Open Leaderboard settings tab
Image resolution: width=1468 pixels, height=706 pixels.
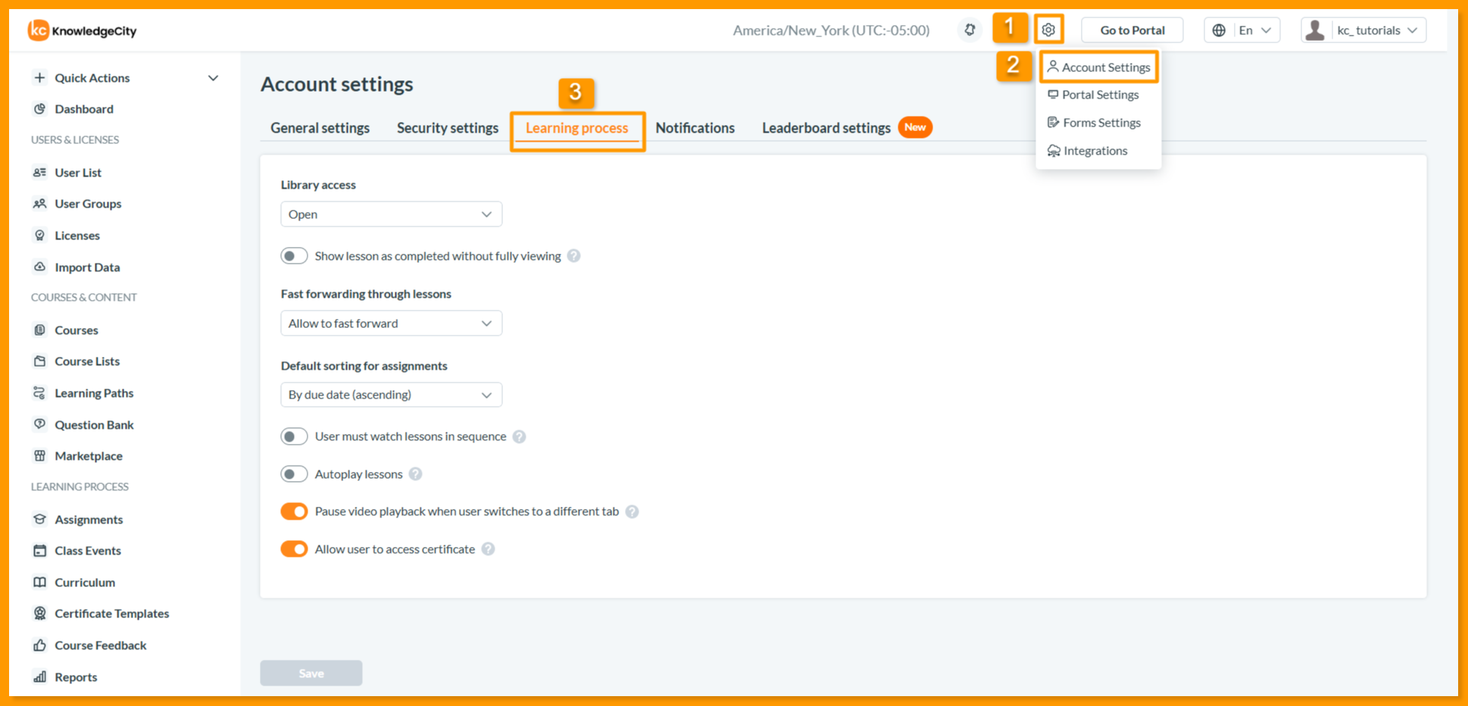pyautogui.click(x=826, y=128)
